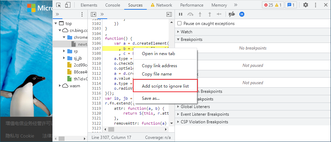This screenshot has height=142, width=331.
Task: Click the blue pause on exceptions icon
Action: pos(242,14)
